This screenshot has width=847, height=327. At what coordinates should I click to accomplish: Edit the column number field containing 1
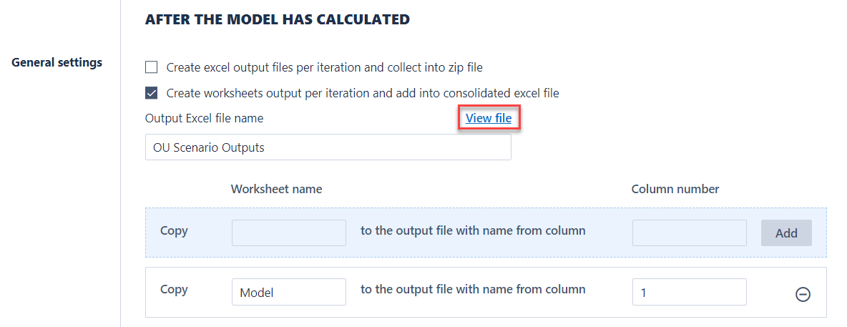pyautogui.click(x=689, y=292)
